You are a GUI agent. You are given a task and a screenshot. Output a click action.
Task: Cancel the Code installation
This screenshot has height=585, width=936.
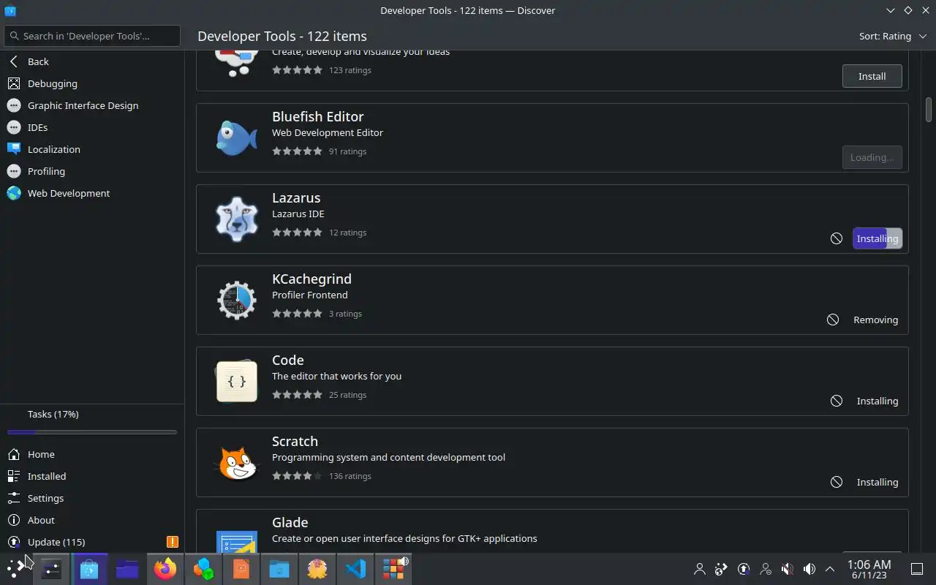point(837,401)
